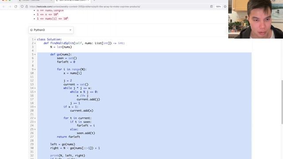Image resolution: width=283 pixels, height=159 pixels.
Task: Click the webcam video overlay
Action: click(256, 19)
